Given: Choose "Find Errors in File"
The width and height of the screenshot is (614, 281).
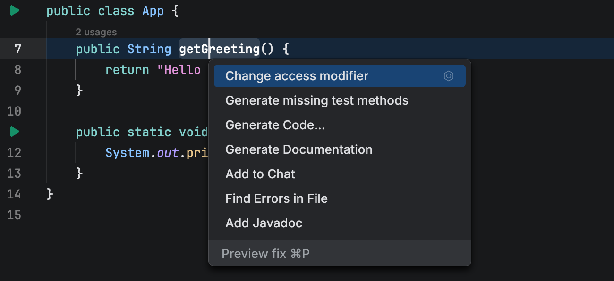Looking at the screenshot, I should coord(276,198).
